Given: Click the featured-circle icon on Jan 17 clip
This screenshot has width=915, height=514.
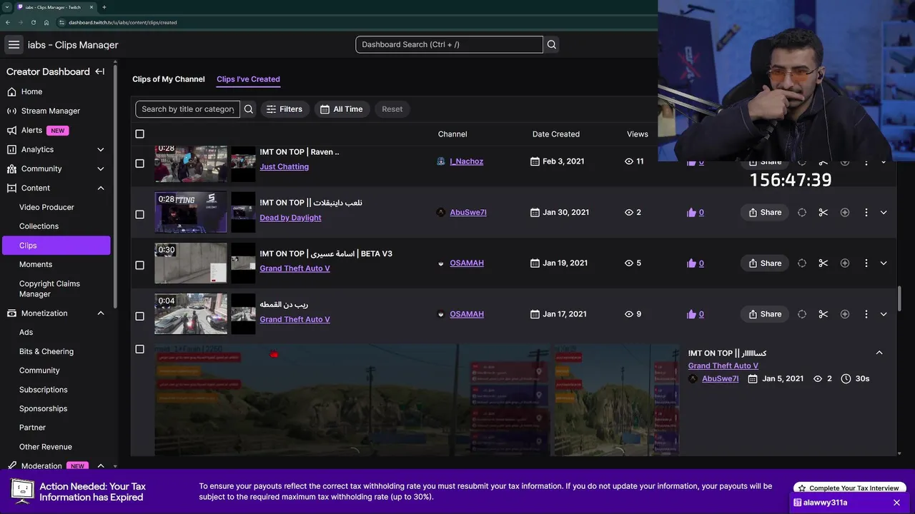Looking at the screenshot, I should [801, 314].
